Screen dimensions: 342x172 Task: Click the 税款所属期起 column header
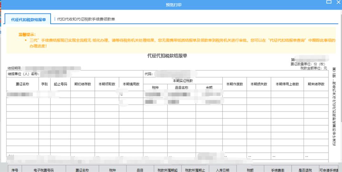click(168, 170)
